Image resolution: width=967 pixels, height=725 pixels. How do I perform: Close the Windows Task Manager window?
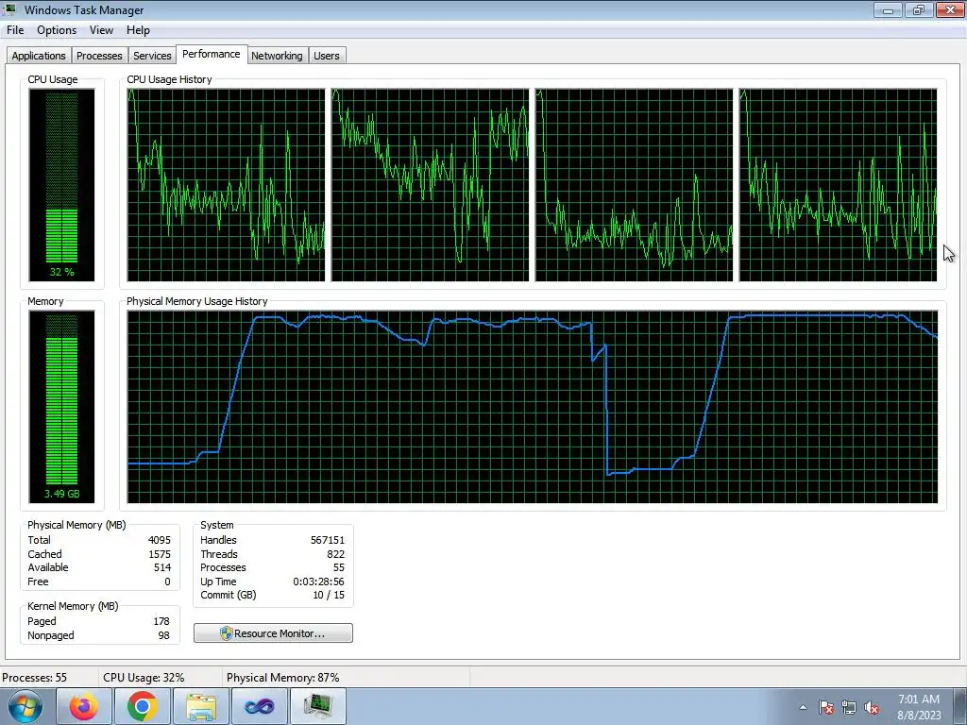point(950,9)
